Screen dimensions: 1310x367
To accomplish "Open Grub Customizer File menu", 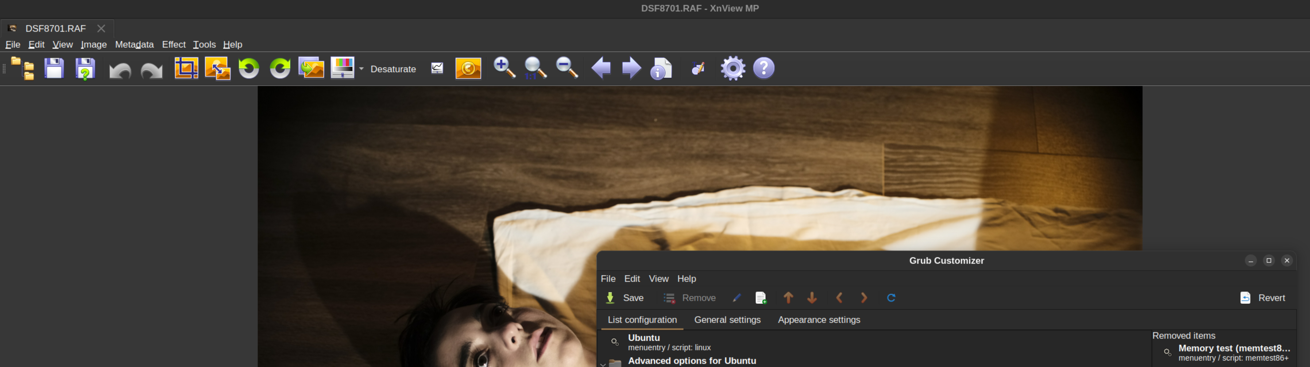I will [x=608, y=279].
